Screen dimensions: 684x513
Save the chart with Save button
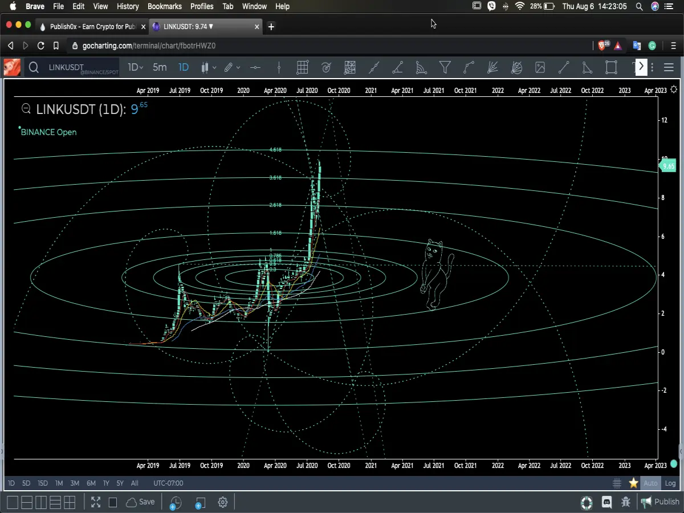coord(140,502)
